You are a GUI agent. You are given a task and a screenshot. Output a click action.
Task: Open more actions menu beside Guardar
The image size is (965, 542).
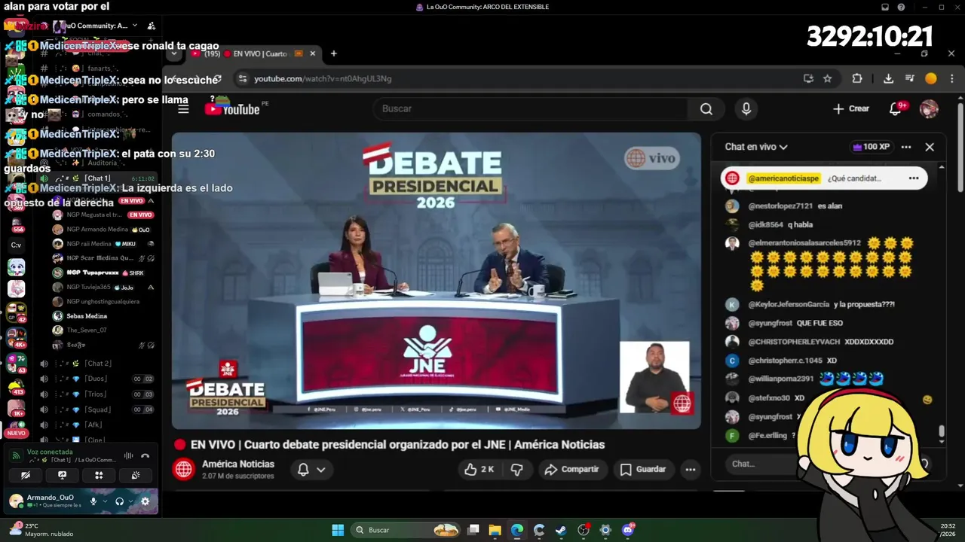(690, 469)
